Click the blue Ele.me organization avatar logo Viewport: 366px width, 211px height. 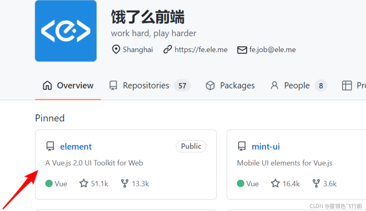coord(66,31)
